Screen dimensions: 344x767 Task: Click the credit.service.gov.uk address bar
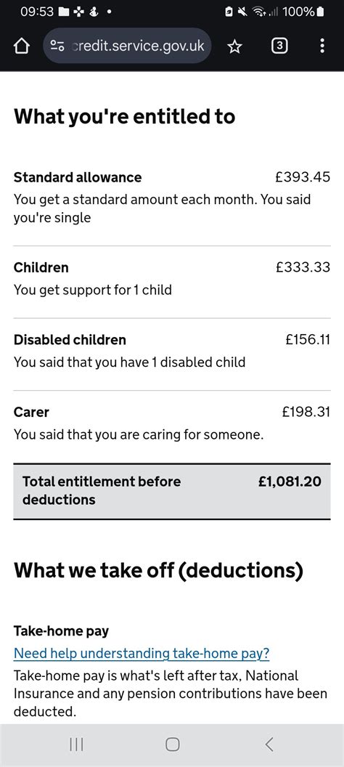coord(127,46)
